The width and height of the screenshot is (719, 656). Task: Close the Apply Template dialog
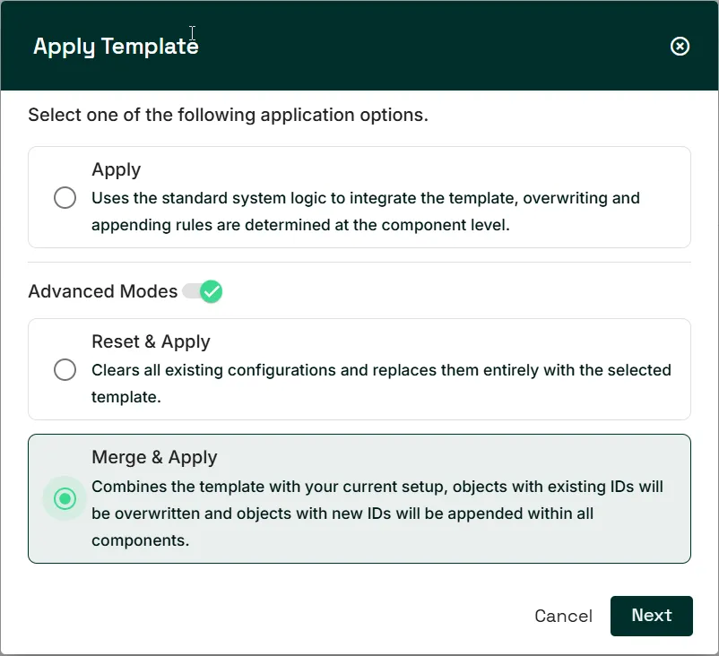(680, 46)
